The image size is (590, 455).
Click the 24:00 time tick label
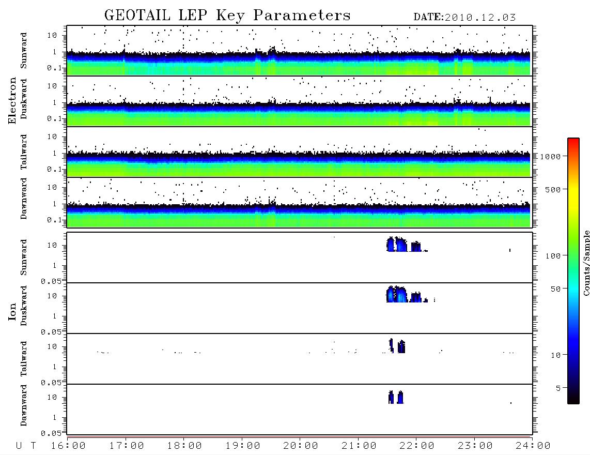click(x=533, y=446)
